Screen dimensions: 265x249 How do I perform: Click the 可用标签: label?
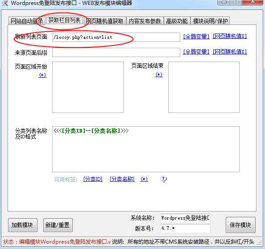coord(66,179)
